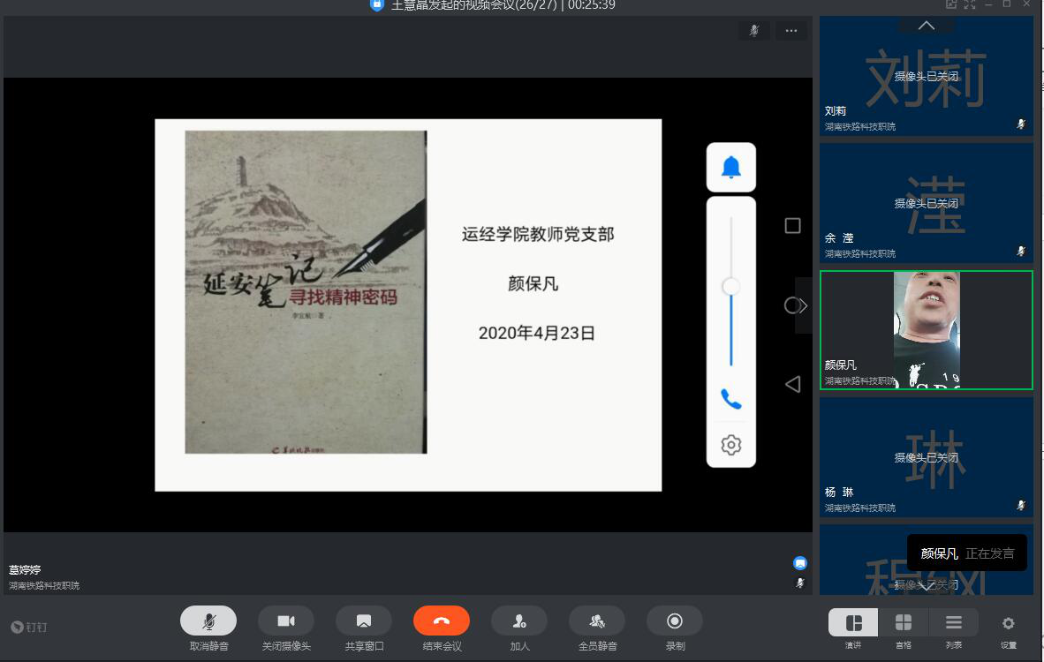Select 余滢 participant tile
Image resolution: width=1044 pixels, height=662 pixels.
point(927,203)
